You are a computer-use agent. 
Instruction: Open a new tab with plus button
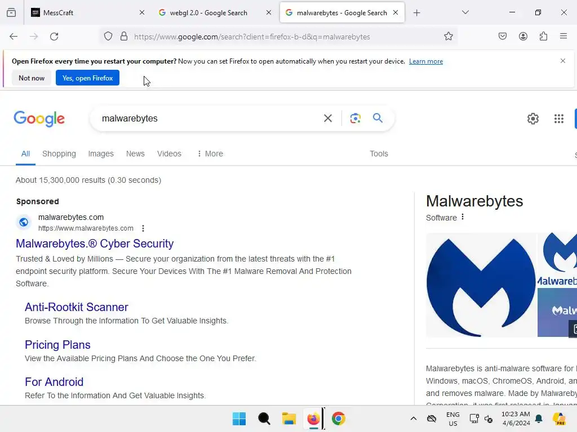coord(416,13)
